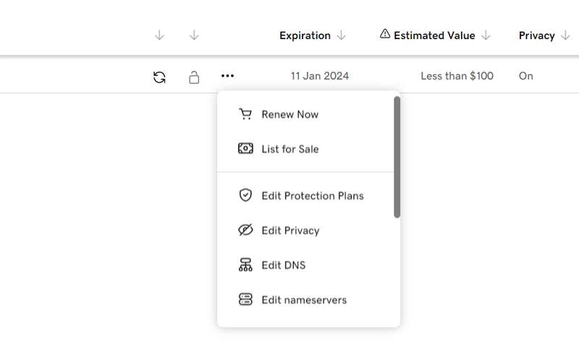Viewport: 579px width, 361px height.
Task: Sort by Expiration using its arrow
Action: (x=342, y=35)
